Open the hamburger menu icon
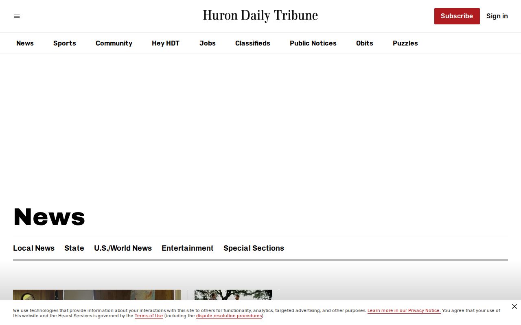This screenshot has width=521, height=325. [x=17, y=16]
